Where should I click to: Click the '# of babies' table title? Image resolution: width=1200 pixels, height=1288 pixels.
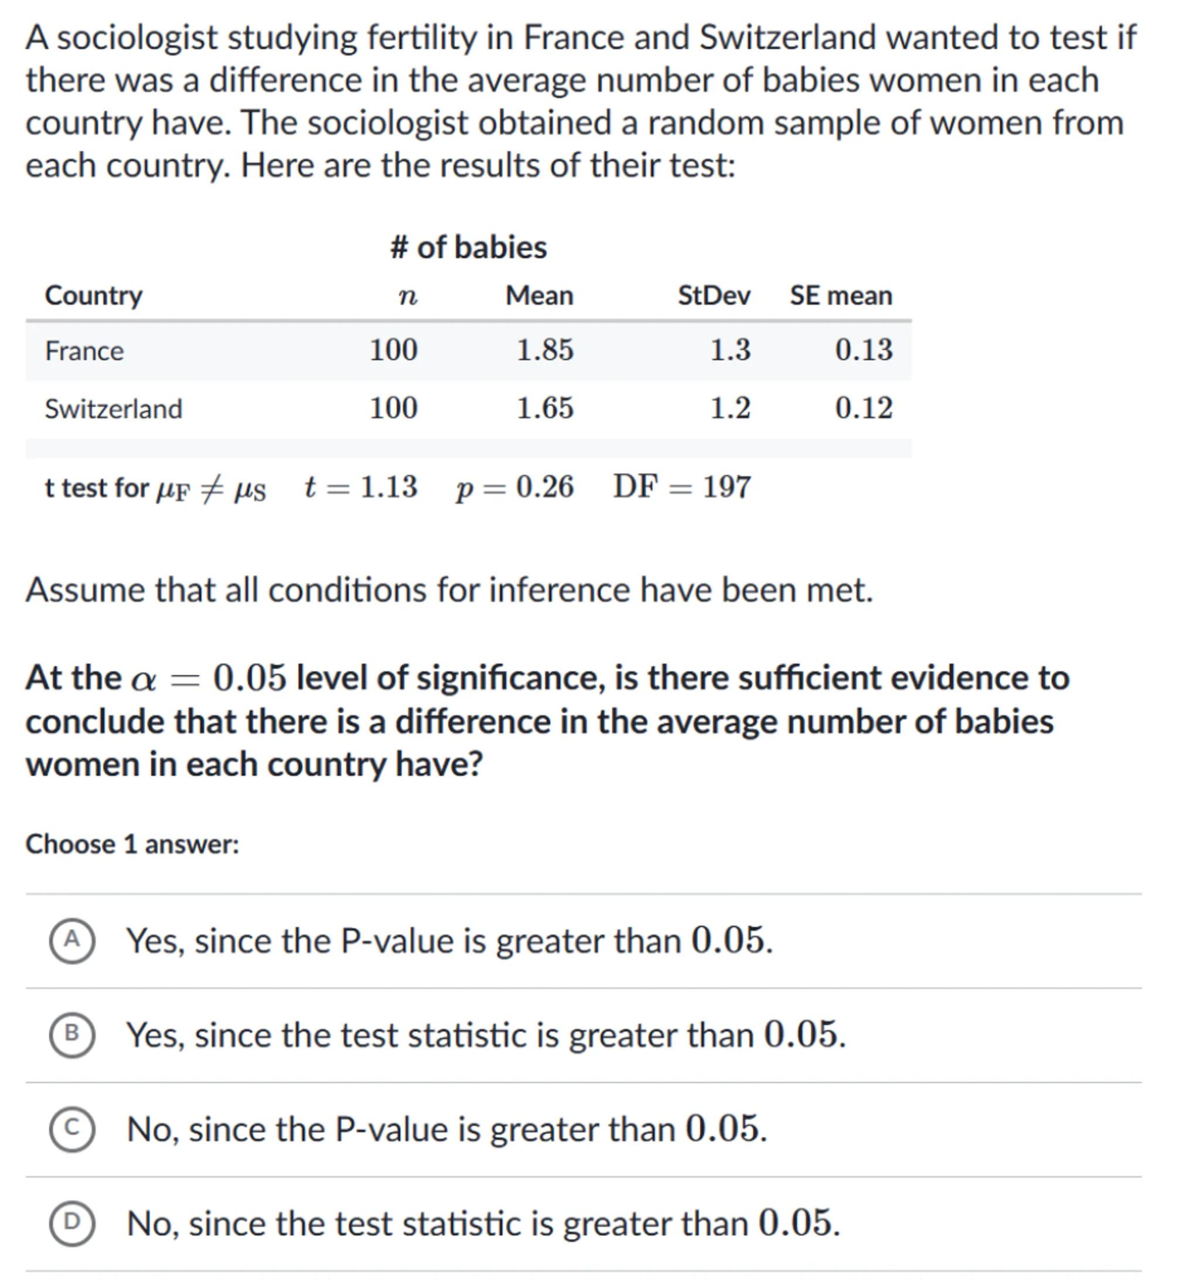coord(469,247)
